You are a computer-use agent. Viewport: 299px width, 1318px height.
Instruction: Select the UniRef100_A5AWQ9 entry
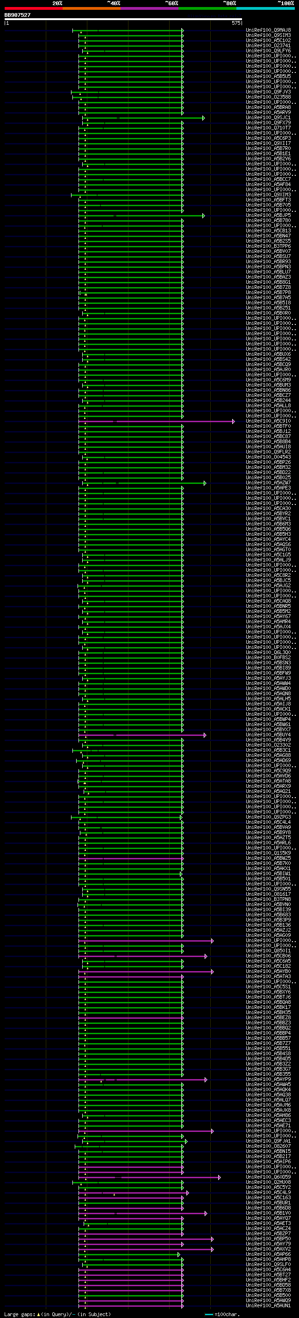[x=268, y=1300]
